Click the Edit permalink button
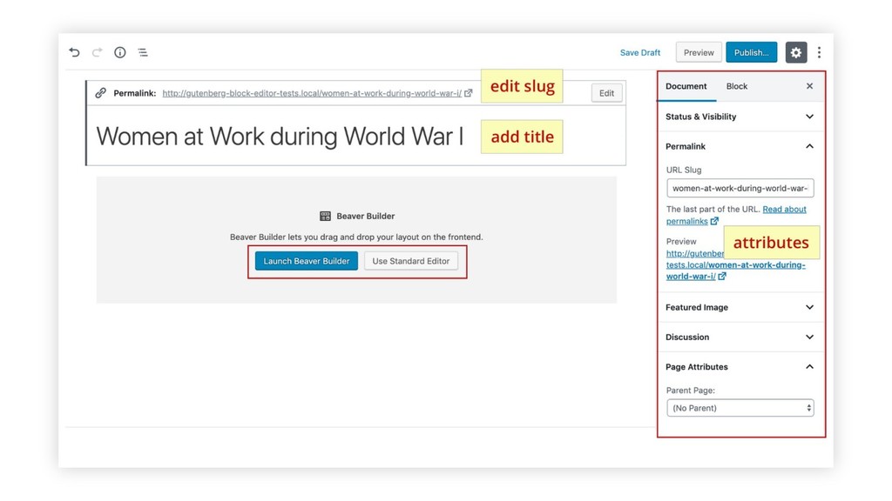This screenshot has width=892, height=501. (x=606, y=93)
